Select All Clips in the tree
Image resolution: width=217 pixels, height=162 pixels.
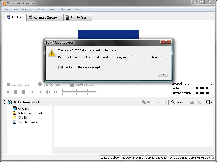[21, 108]
